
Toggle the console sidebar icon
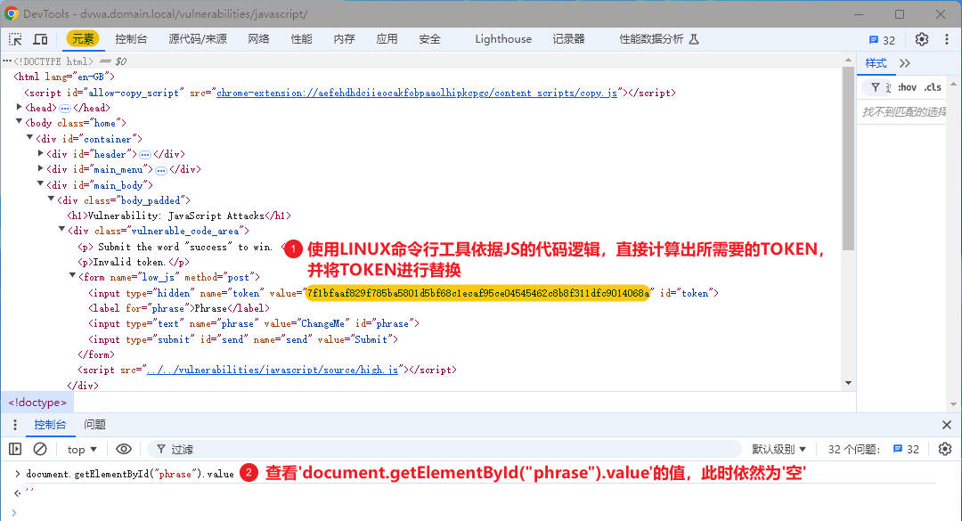tap(15, 449)
